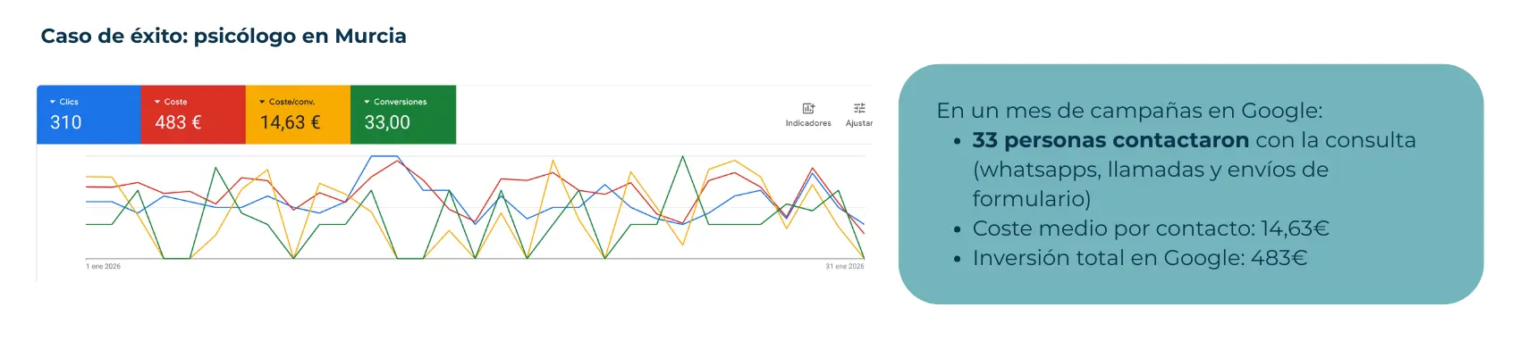1520x357 pixels.
Task: Click the '31 ene 2026' axis label
Action: click(x=844, y=266)
